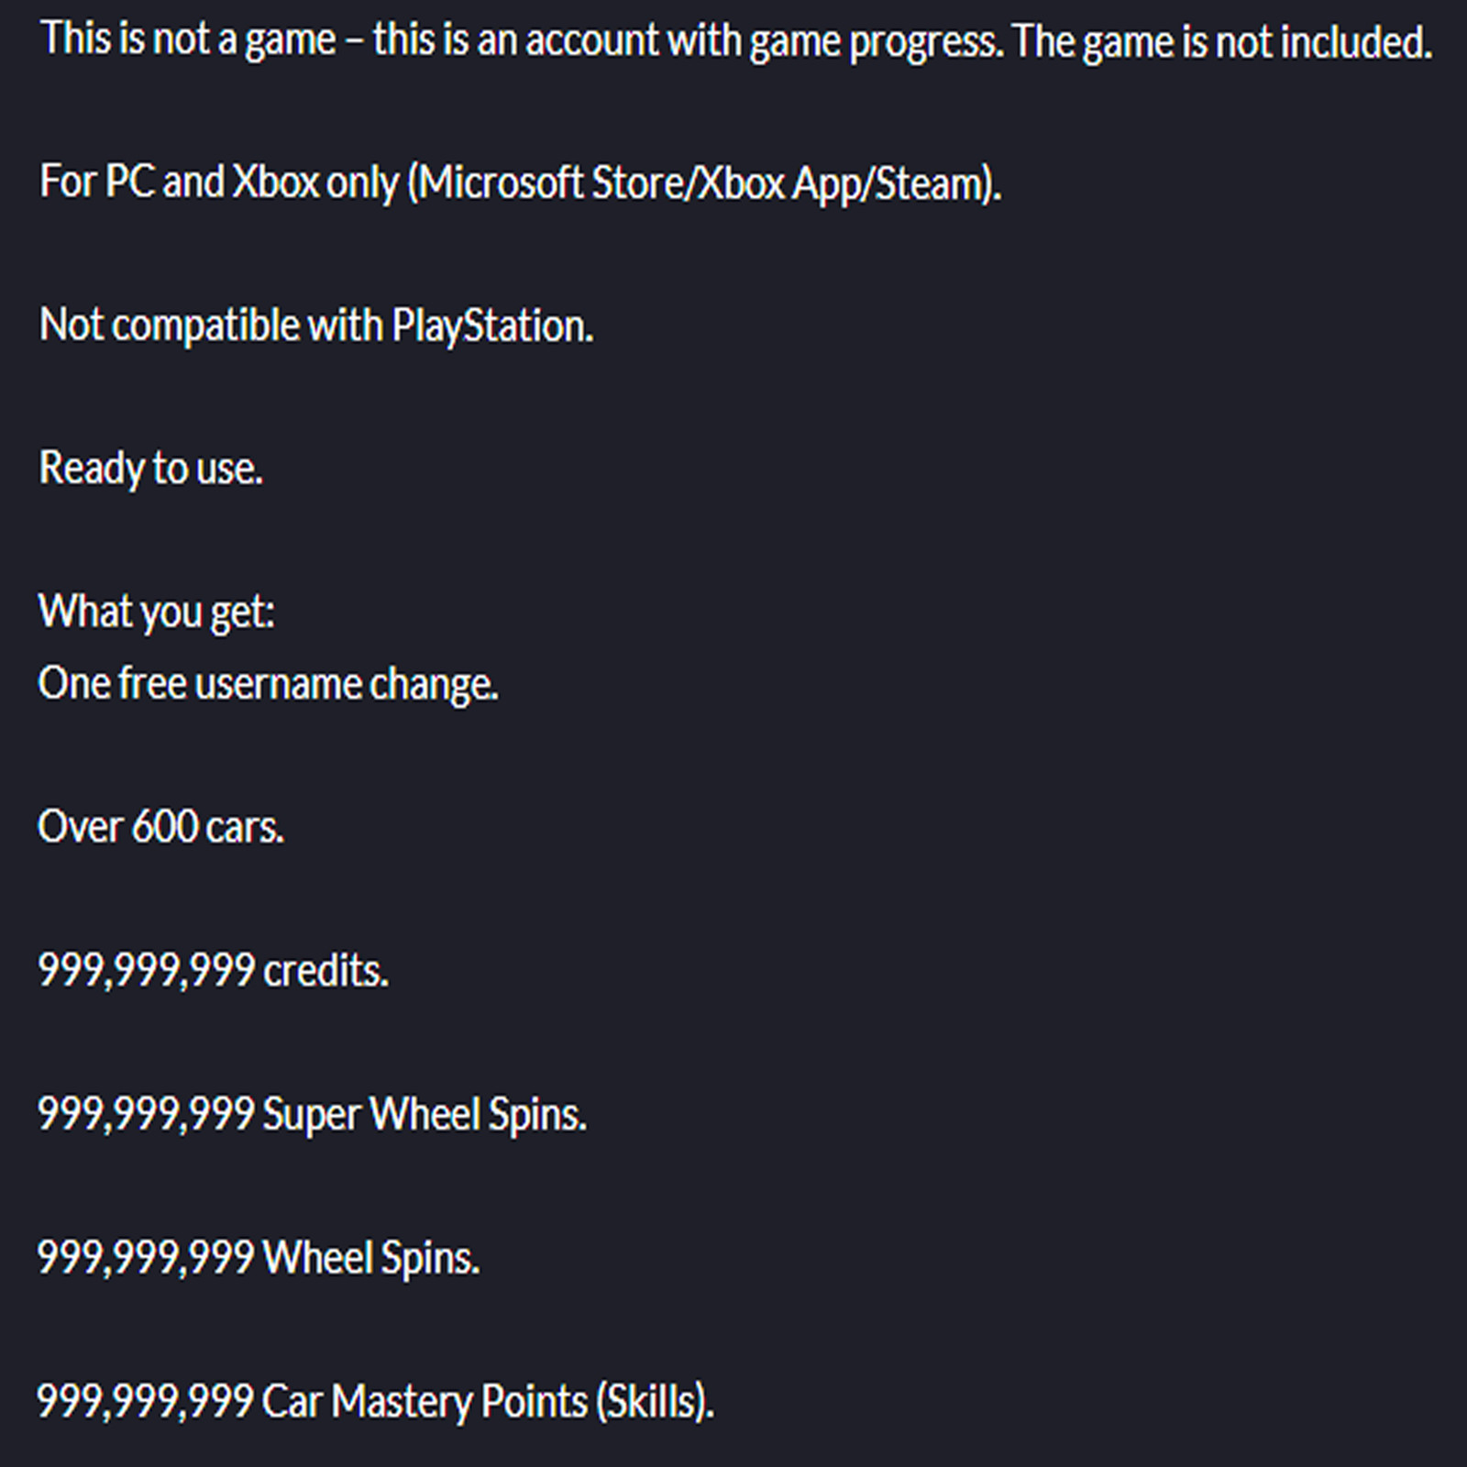Image resolution: width=1467 pixels, height=1467 pixels.
Task: Click 'Not compatible with PlayStation.' line
Action: (x=316, y=326)
